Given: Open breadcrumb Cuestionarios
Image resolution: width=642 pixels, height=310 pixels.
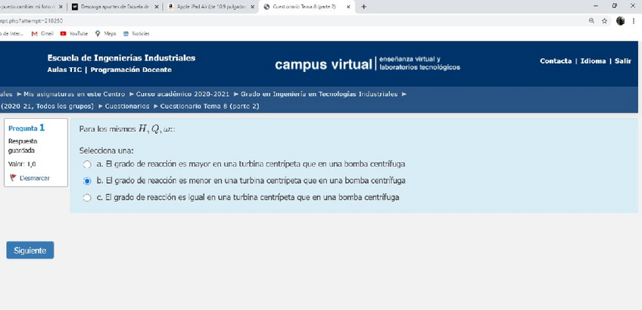Looking at the screenshot, I should [127, 107].
